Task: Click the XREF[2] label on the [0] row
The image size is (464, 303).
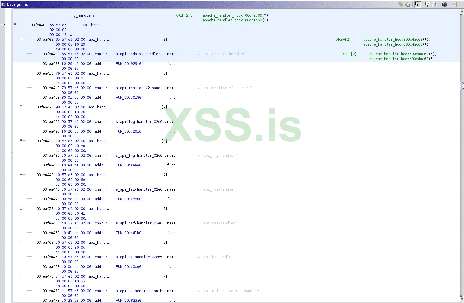Action: pos(344,40)
